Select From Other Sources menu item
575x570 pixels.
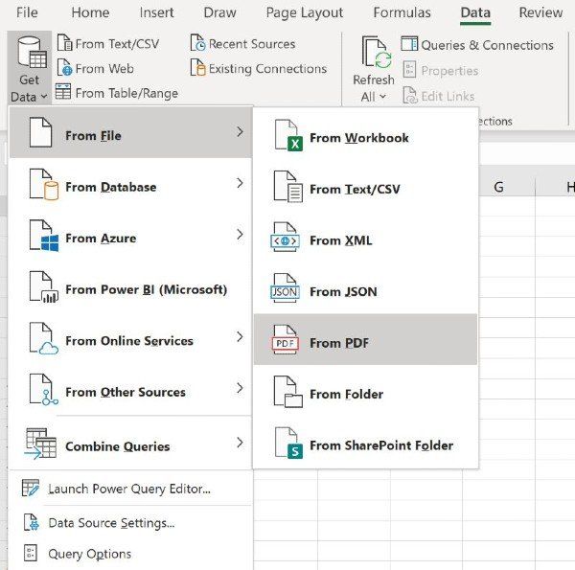click(x=125, y=392)
